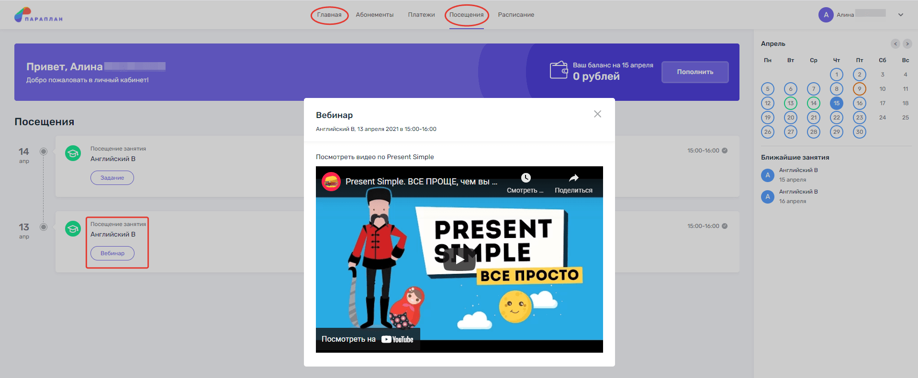Screen dimensions: 918x378
Task: Go to next month in calendar
Action: pyautogui.click(x=907, y=44)
